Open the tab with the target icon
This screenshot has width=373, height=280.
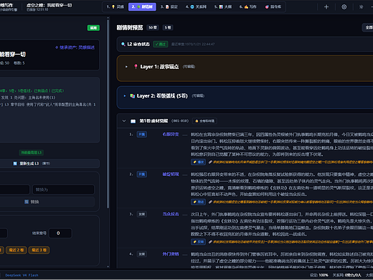point(273,6)
